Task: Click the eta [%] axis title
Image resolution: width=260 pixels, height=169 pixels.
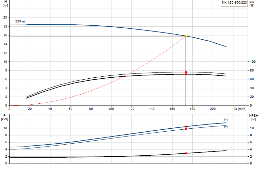Action: point(252,4)
